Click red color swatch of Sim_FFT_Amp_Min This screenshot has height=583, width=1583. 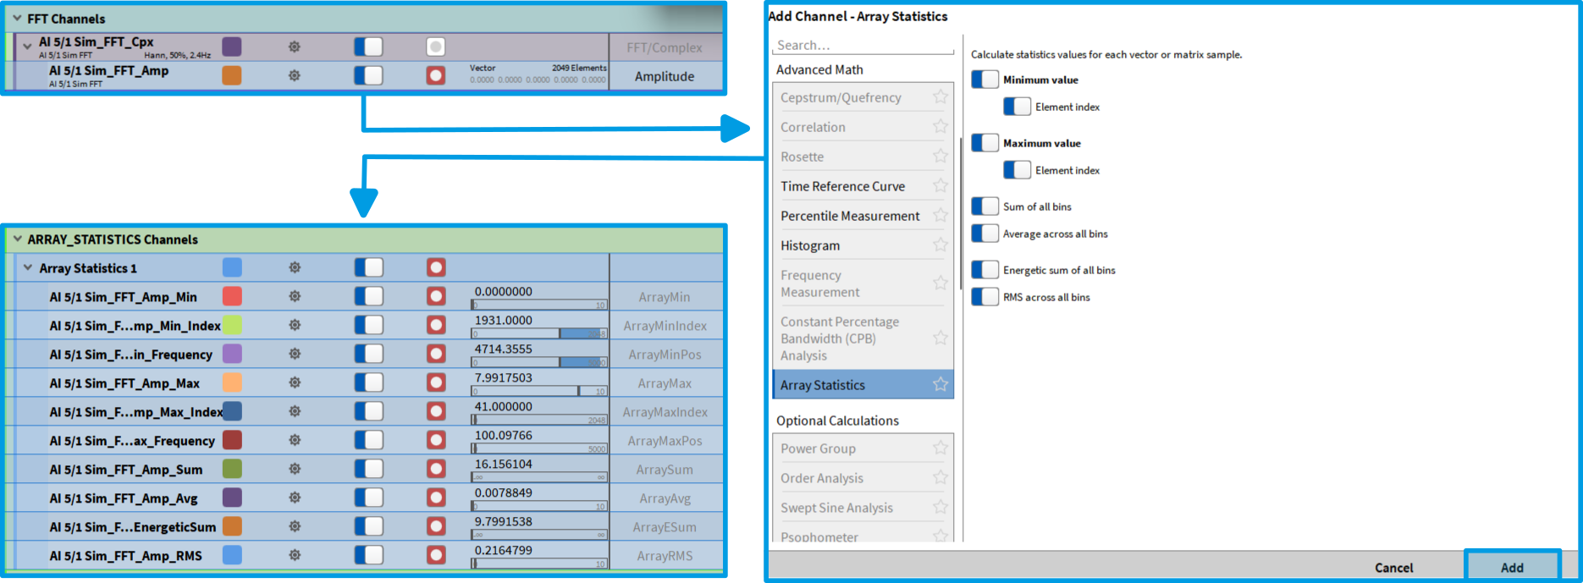pyautogui.click(x=232, y=296)
